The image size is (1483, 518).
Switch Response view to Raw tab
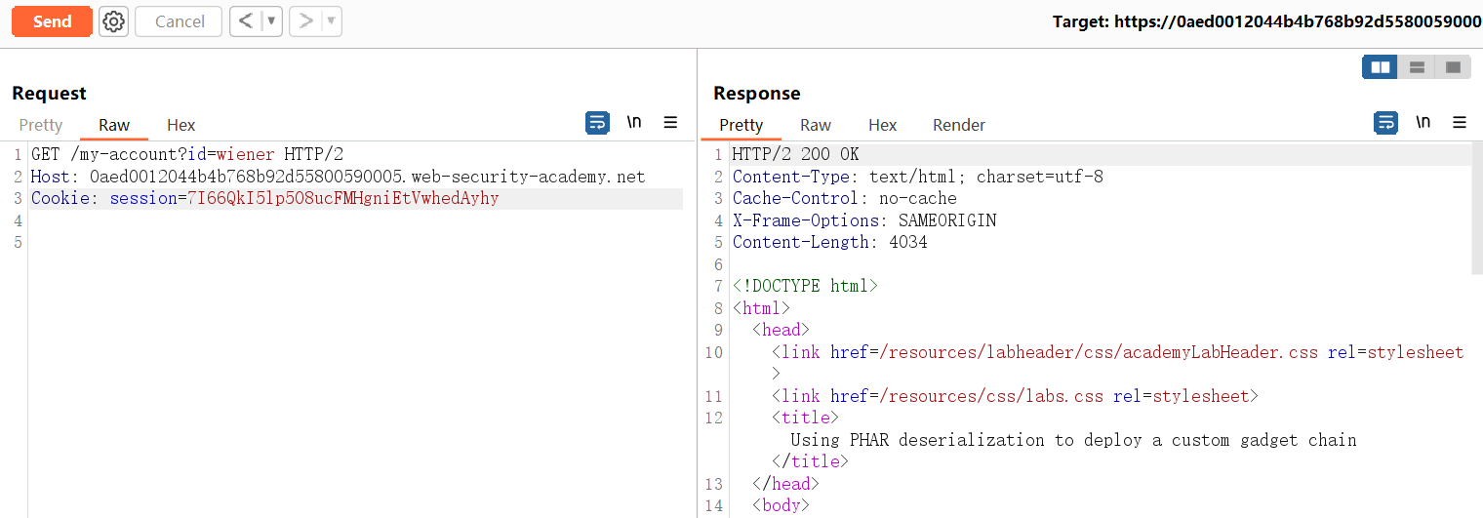(x=815, y=125)
